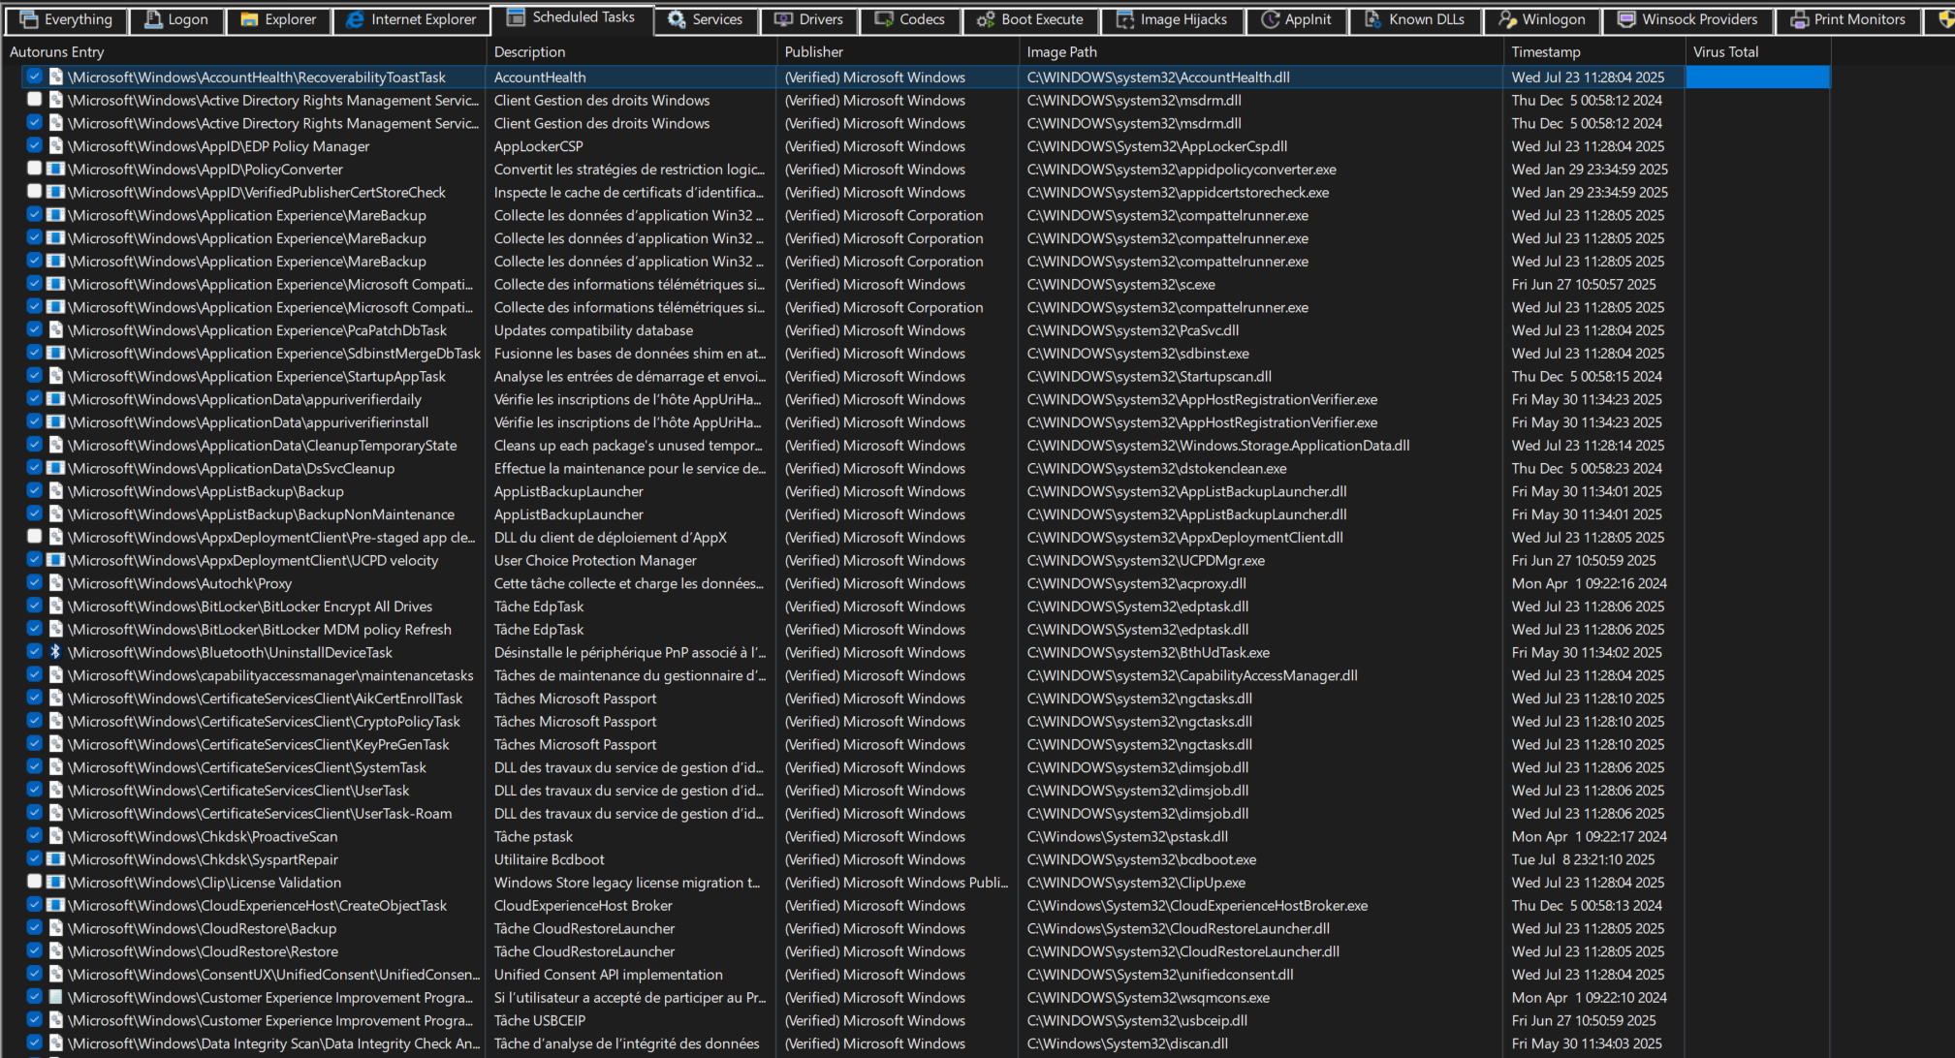1955x1058 pixels.
Task: Click timestamp 'Tue Jul 8 23:21:10 2025'
Action: point(1583,859)
